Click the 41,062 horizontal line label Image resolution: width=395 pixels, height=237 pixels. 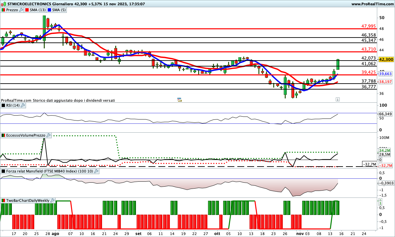368,64
